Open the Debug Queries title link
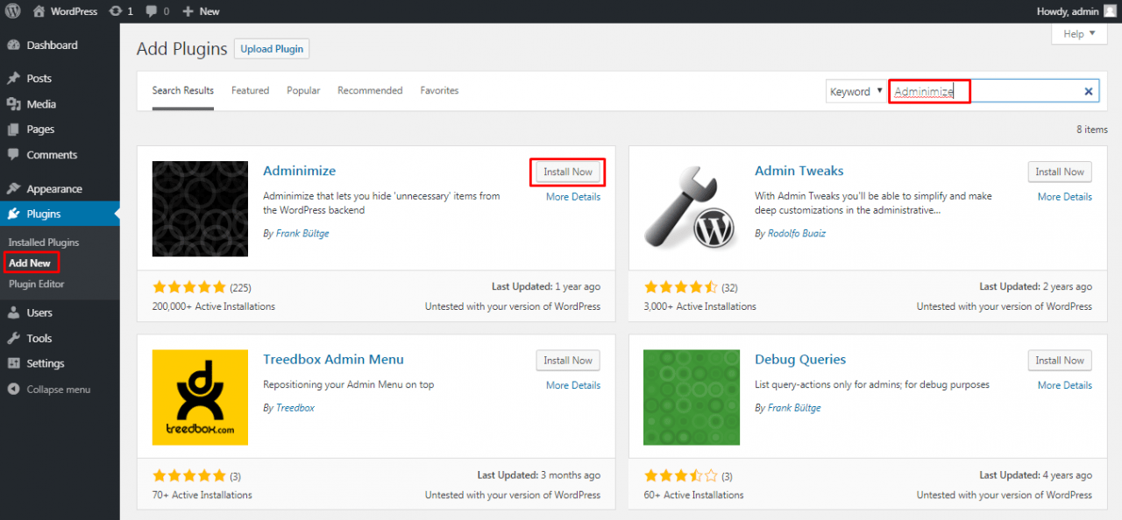Image resolution: width=1122 pixels, height=520 pixels. [800, 359]
